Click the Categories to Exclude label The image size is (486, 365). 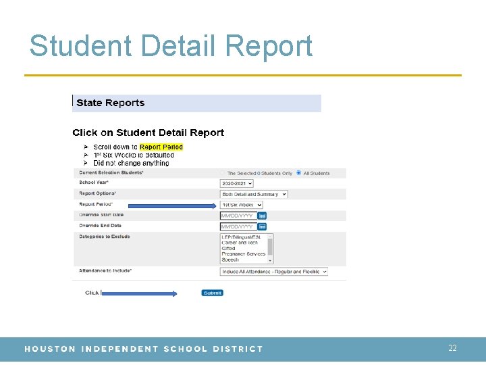(105, 237)
